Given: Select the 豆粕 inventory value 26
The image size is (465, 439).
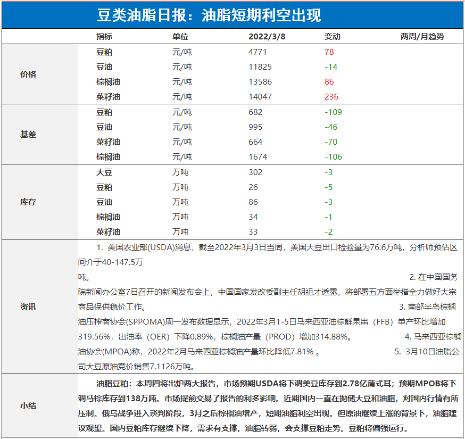Looking at the screenshot, I should pos(253,187).
